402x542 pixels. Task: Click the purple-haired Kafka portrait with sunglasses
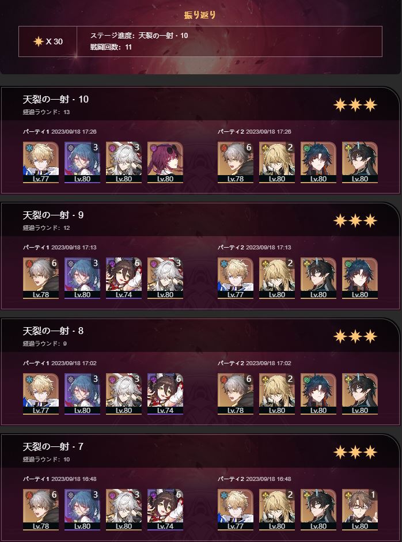165,162
